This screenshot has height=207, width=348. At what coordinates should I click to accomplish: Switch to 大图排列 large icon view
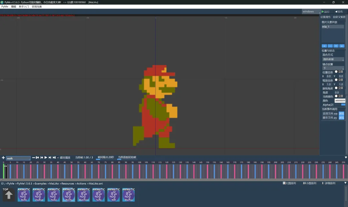[x=289, y=183]
